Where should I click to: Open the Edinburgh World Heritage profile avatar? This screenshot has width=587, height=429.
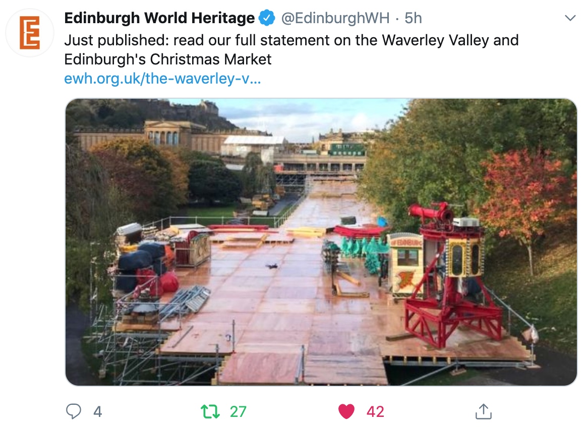[30, 33]
